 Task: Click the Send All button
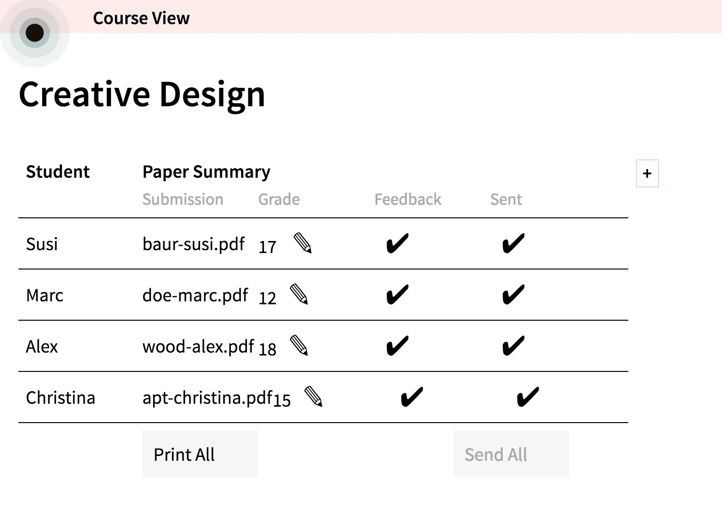coord(511,454)
